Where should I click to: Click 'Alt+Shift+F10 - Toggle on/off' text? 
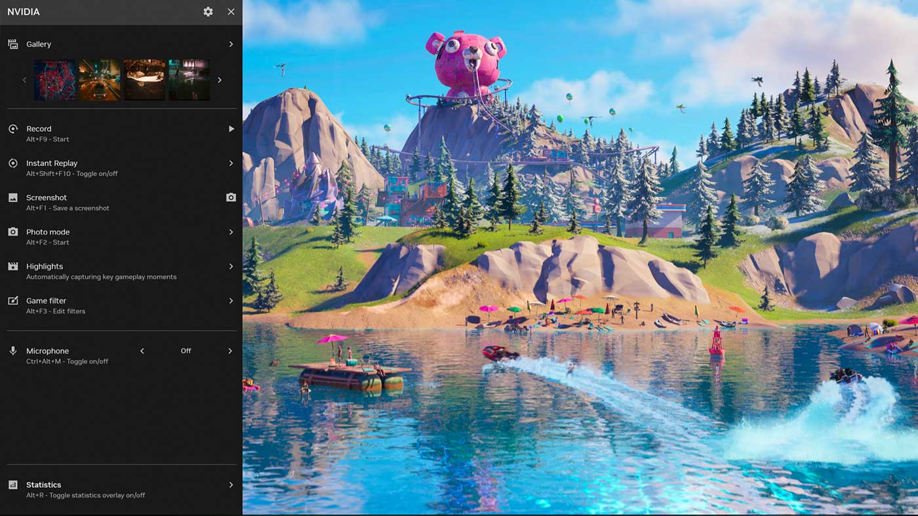point(72,174)
